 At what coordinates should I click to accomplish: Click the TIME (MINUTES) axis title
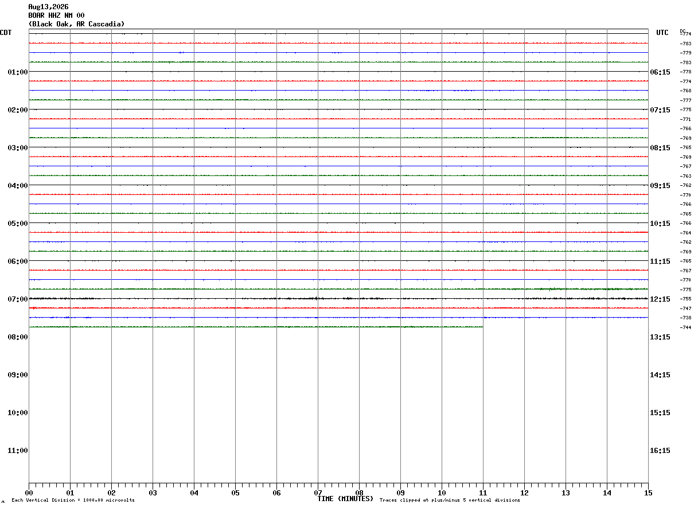(345, 499)
